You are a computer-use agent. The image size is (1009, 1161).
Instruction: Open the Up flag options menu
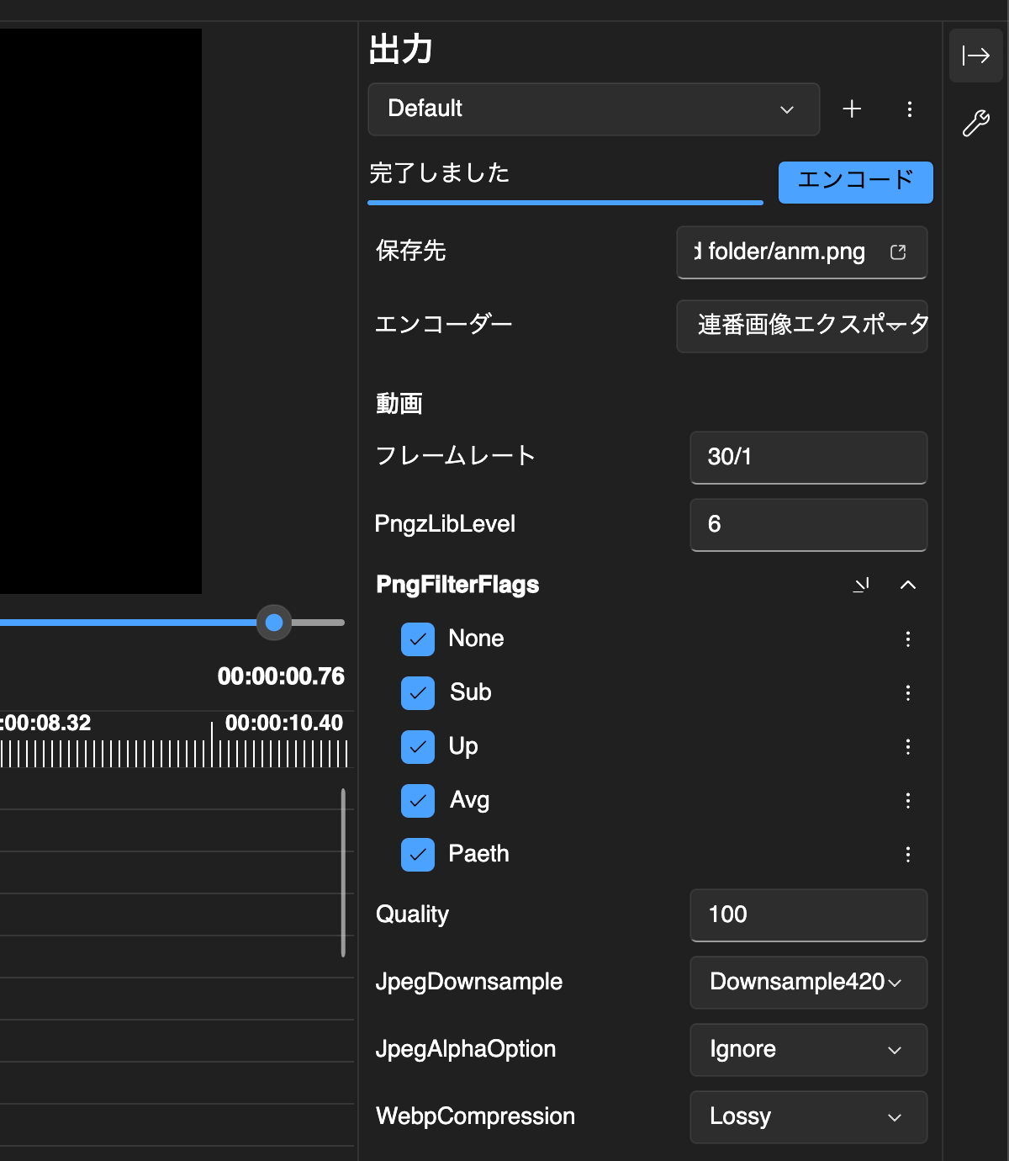tap(907, 747)
